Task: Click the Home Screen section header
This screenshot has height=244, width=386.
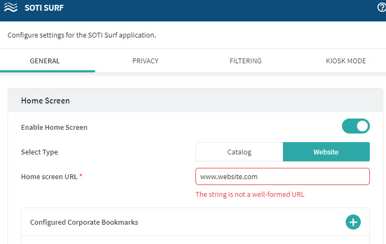Action: pyautogui.click(x=46, y=100)
